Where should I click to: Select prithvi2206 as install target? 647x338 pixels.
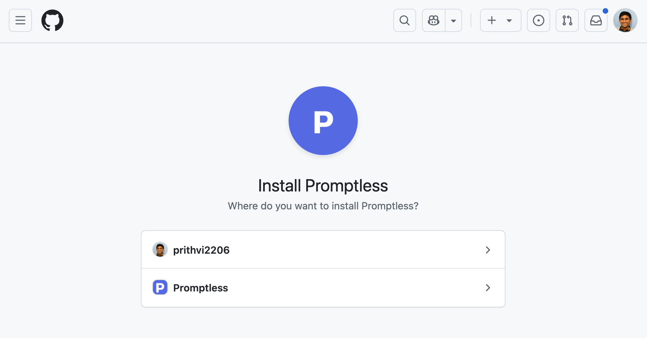point(323,250)
